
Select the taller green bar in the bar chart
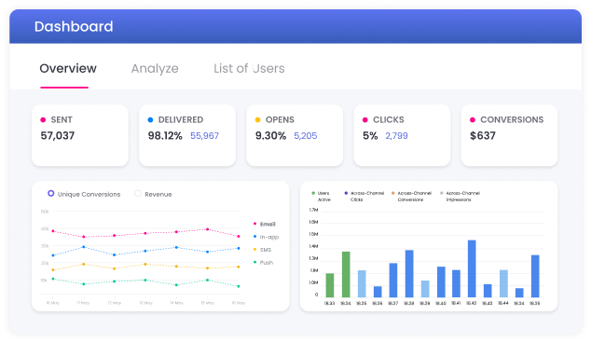(346, 274)
